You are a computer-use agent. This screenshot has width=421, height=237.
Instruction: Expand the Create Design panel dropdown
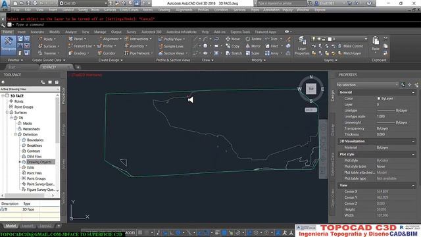click(111, 60)
